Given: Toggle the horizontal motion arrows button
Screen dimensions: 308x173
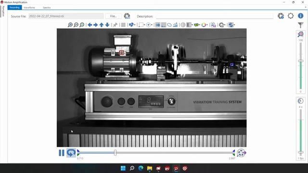Looking at the screenshot, I should pyautogui.click(x=158, y=25).
